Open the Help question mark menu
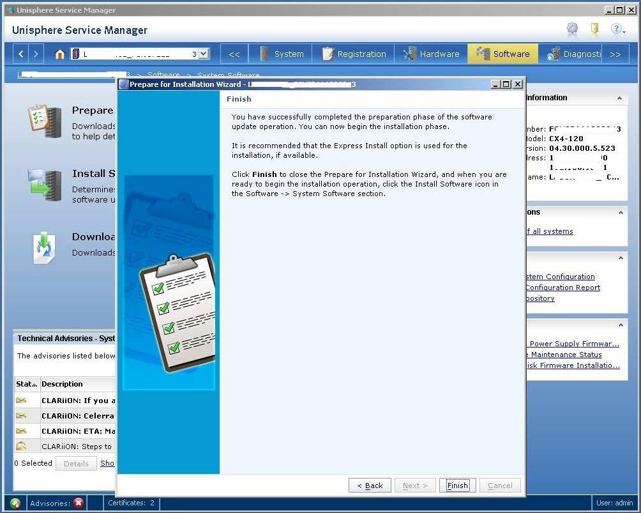Viewport: 641px width, 513px height. (617, 29)
